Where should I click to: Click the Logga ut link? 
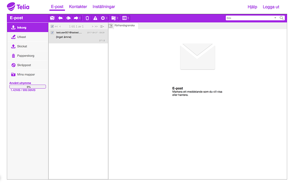(271, 7)
